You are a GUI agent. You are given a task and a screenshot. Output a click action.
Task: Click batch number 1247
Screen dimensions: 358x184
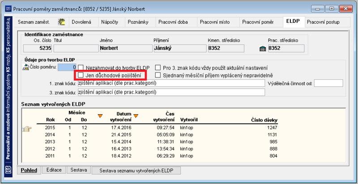coord(273,128)
